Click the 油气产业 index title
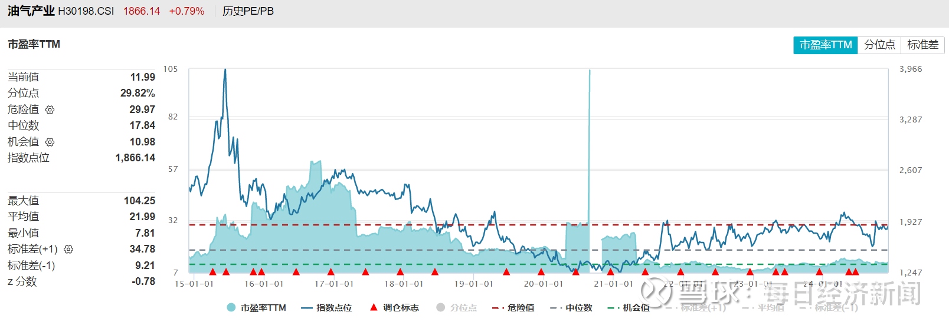This screenshot has height=322, width=949. coord(31,11)
